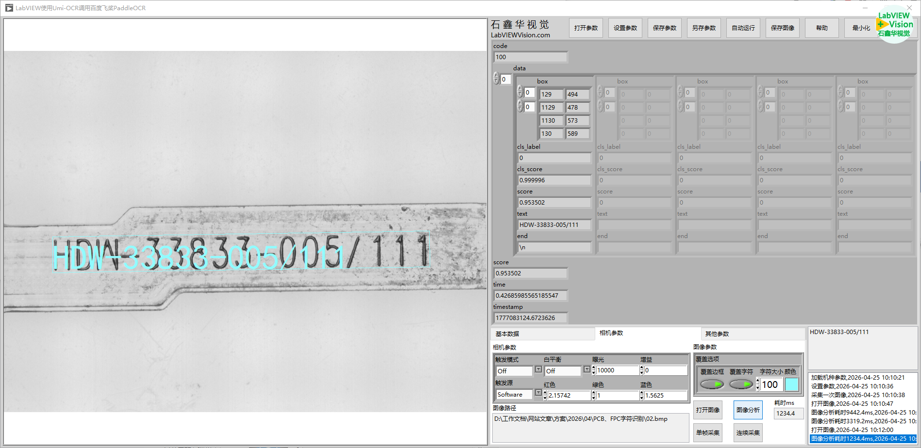
Task: Open the cyan 颜色 color swatch
Action: (x=791, y=385)
